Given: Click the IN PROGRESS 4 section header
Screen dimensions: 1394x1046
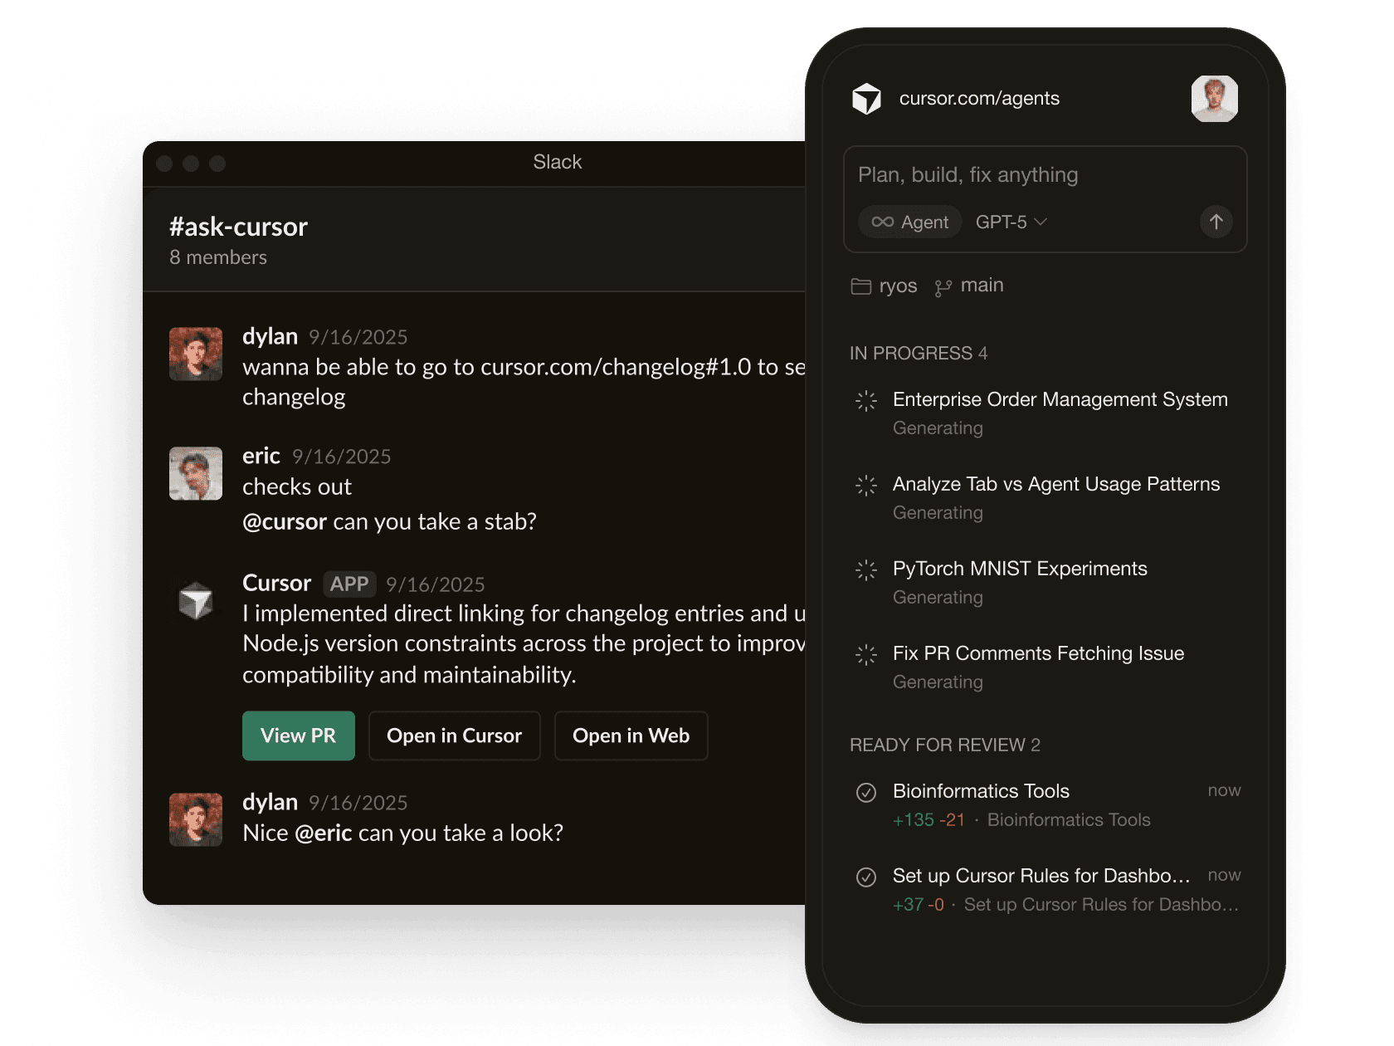Looking at the screenshot, I should 919,353.
